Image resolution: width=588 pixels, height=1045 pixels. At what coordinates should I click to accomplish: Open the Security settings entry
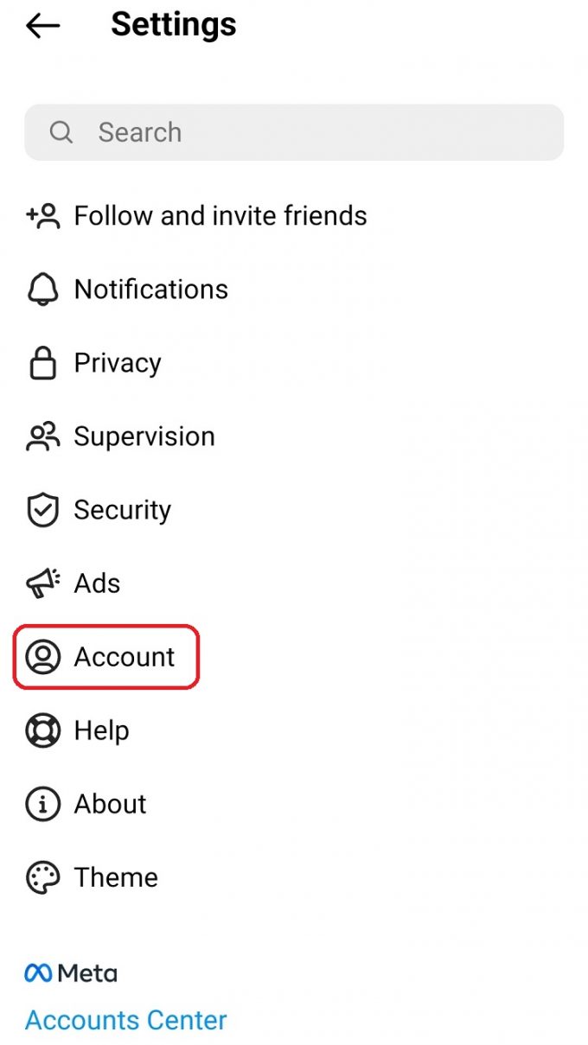point(123,510)
